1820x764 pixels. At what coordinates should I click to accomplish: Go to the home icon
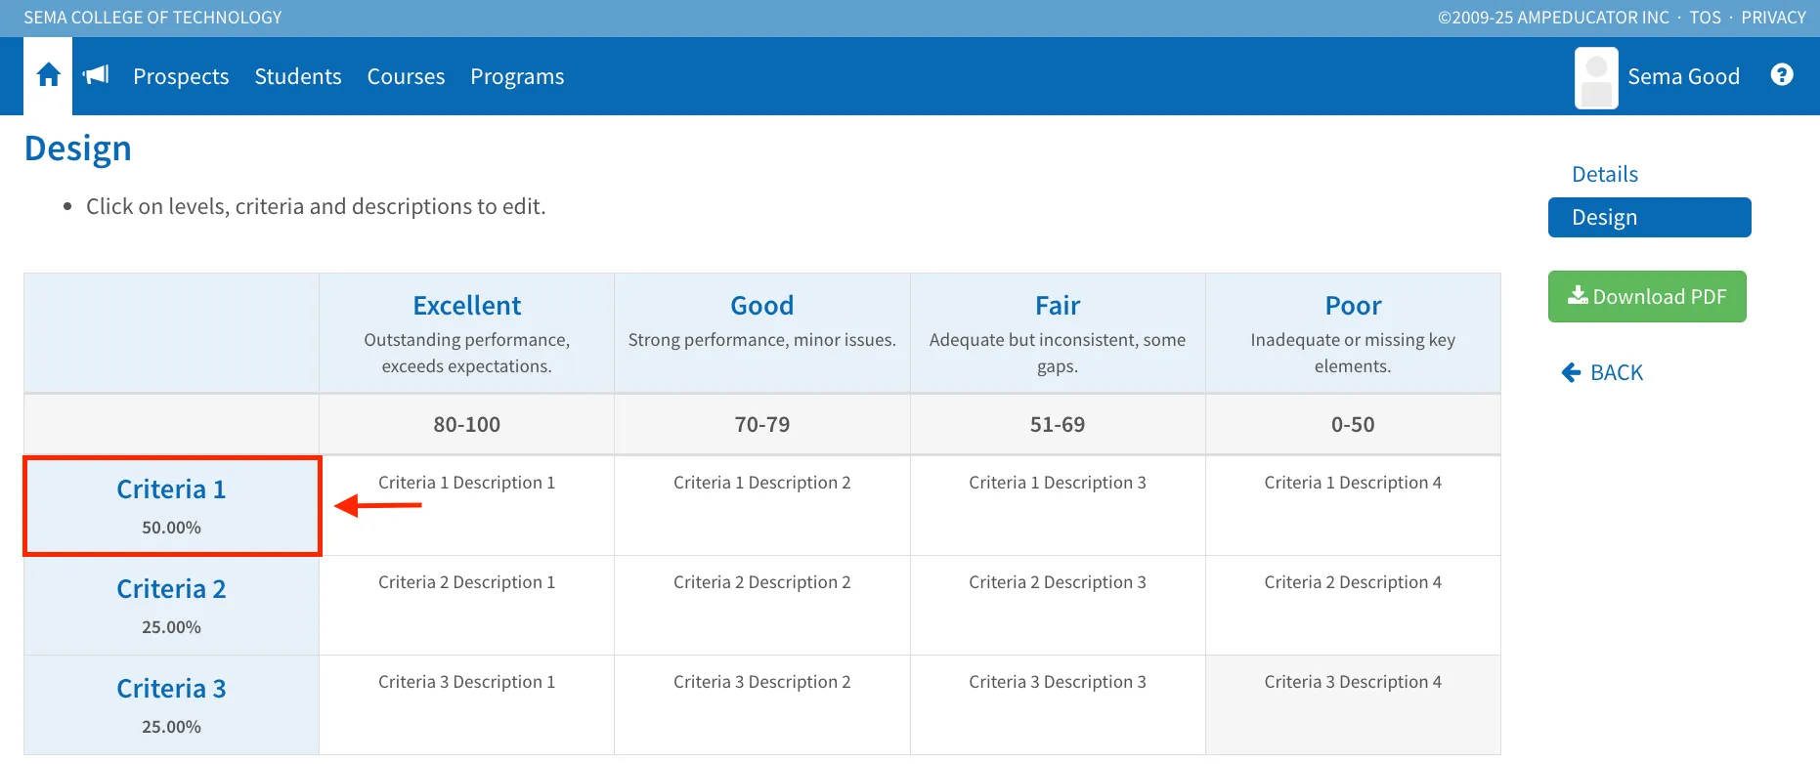pos(48,75)
